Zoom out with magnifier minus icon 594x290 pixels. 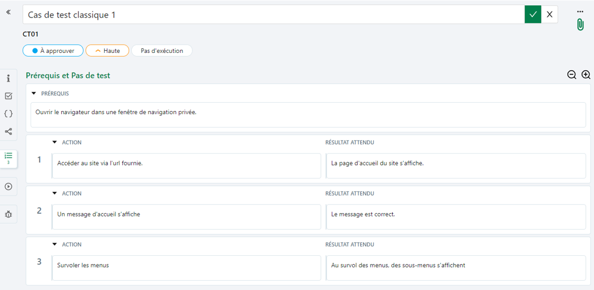572,75
